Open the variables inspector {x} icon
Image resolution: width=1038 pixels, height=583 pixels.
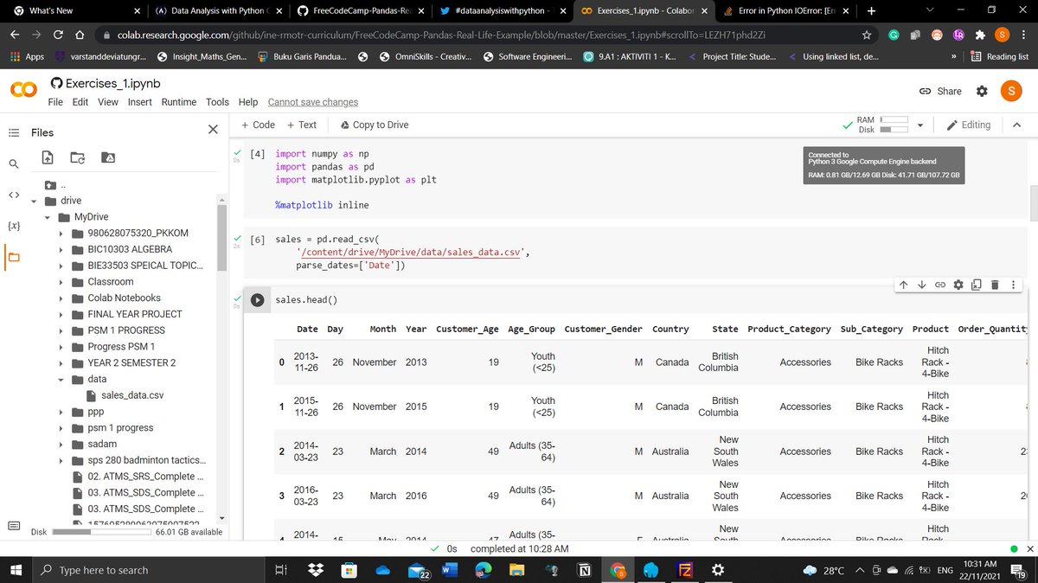pos(14,226)
